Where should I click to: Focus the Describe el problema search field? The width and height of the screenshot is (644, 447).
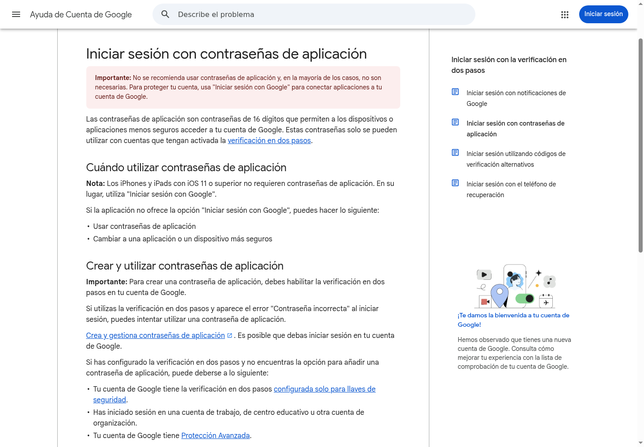(314, 14)
